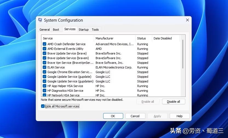
Task: Switch to the General tab
Action: (45, 30)
